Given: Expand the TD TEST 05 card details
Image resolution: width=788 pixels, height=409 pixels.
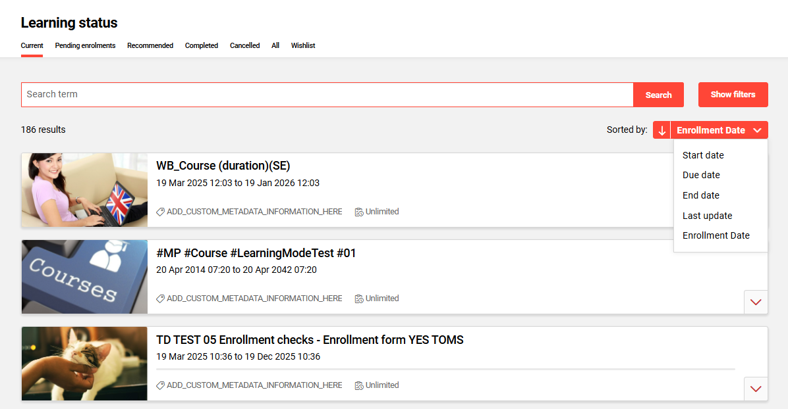Looking at the screenshot, I should click(x=756, y=389).
